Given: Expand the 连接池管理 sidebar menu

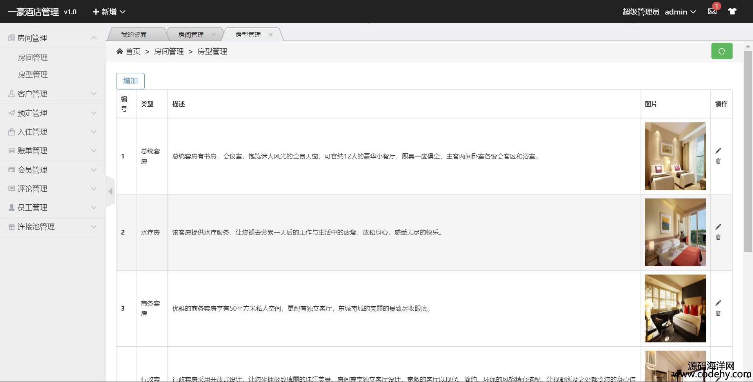Looking at the screenshot, I should (53, 227).
